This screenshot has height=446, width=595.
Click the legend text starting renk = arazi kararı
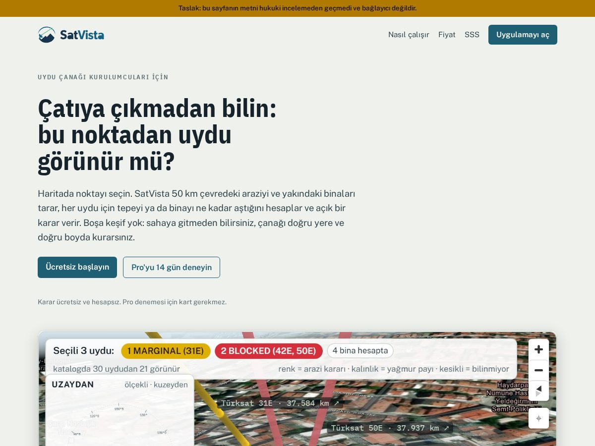394,369
